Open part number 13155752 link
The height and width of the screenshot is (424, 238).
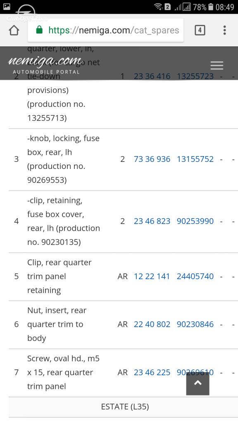(x=195, y=159)
